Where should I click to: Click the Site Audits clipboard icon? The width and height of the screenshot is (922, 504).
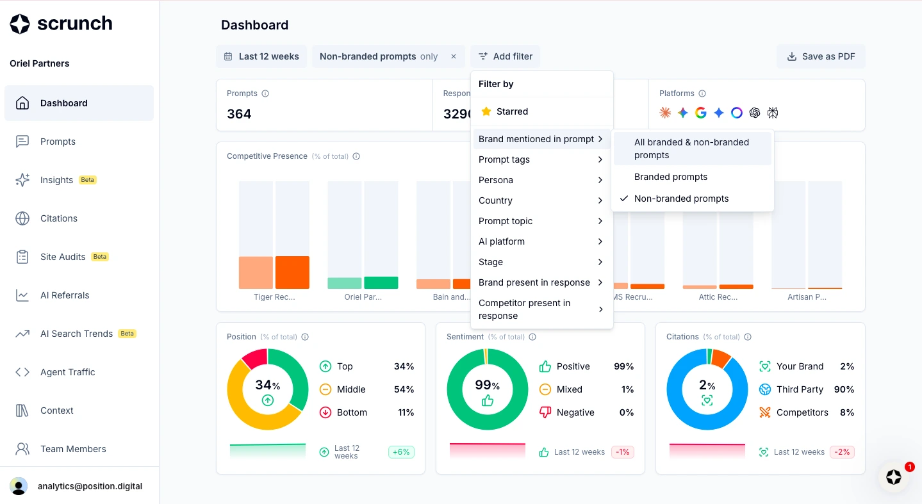(22, 257)
